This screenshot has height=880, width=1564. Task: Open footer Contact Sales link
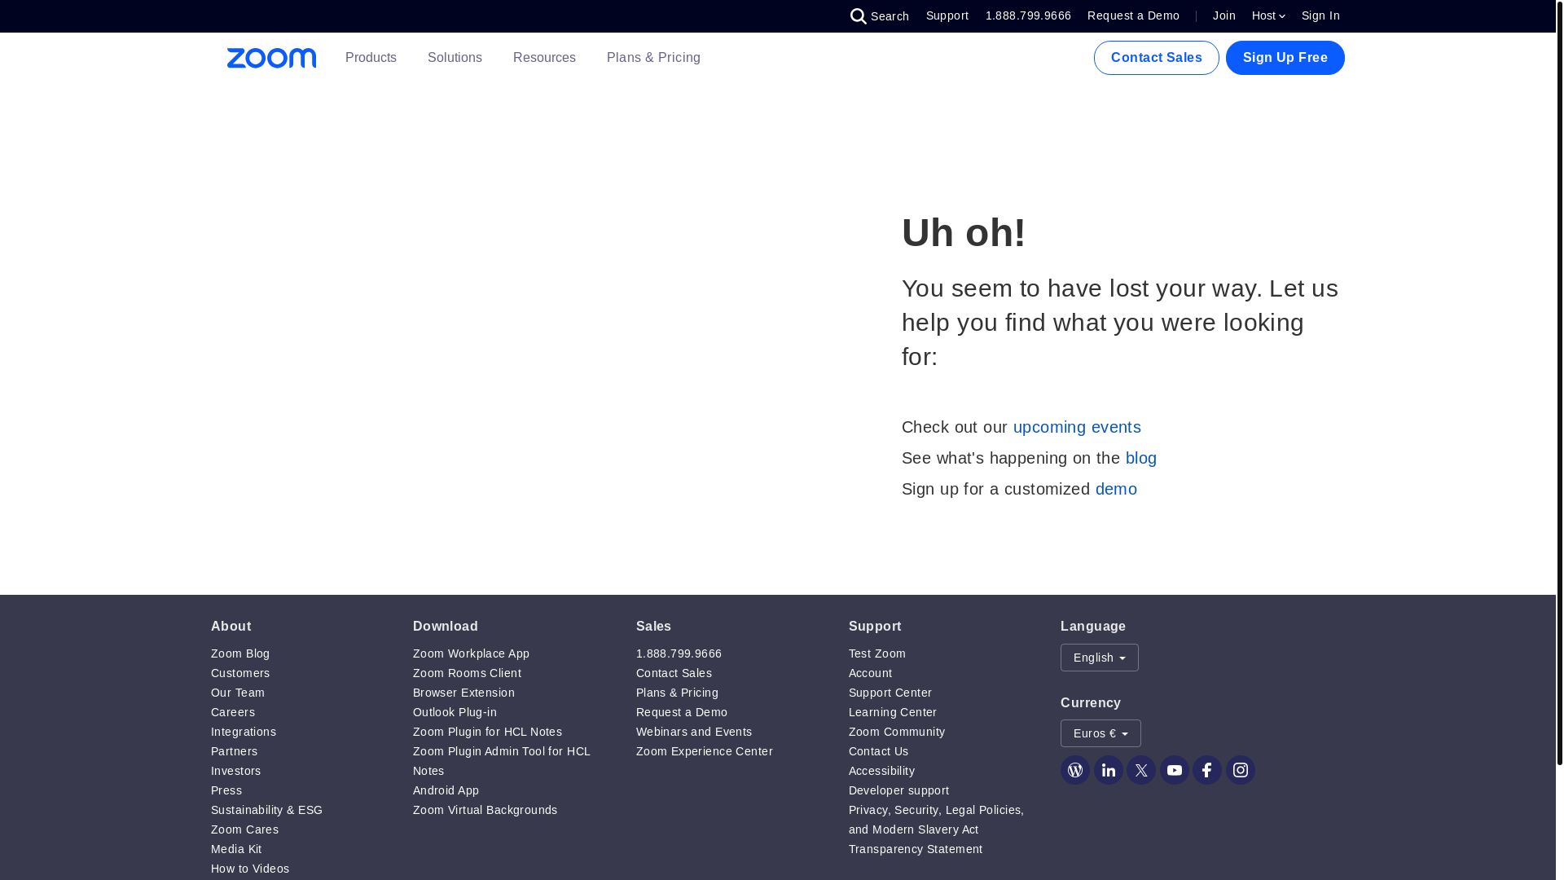tap(674, 673)
